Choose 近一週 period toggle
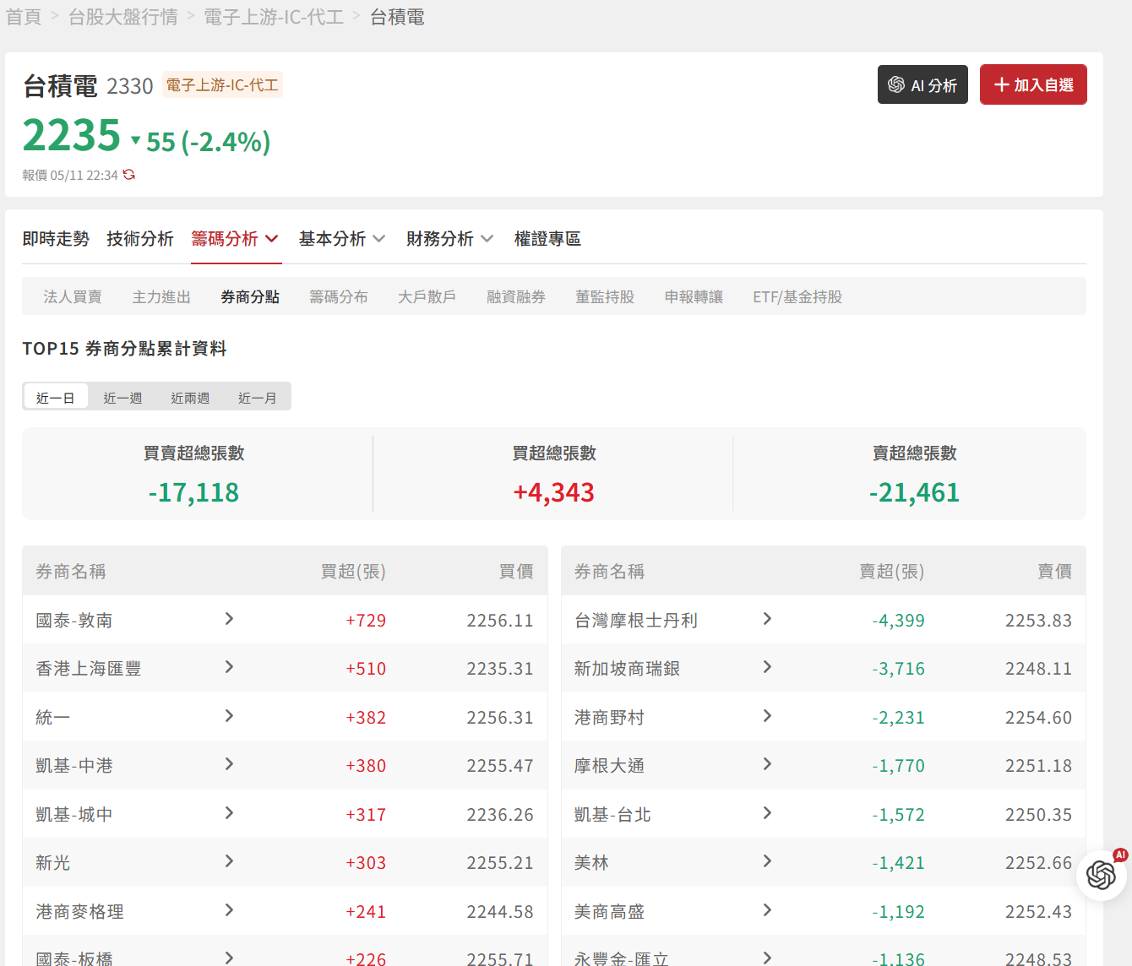 tap(122, 398)
